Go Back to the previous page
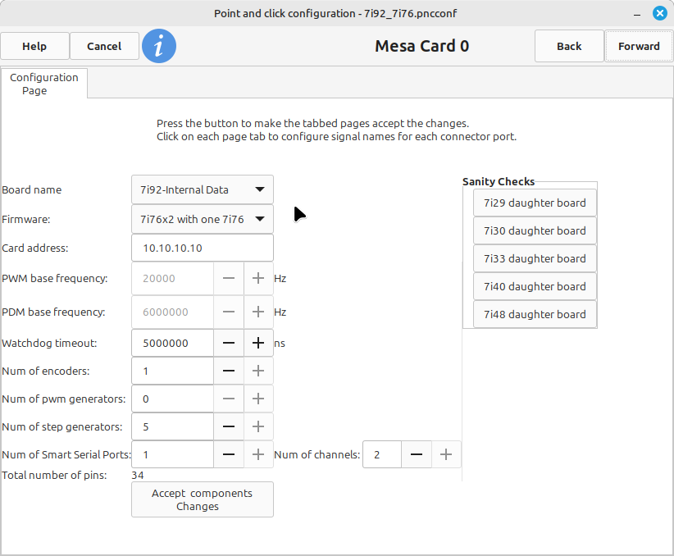This screenshot has height=556, width=674. click(x=569, y=46)
